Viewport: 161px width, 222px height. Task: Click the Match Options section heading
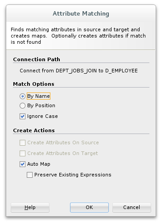pyautogui.click(x=33, y=84)
